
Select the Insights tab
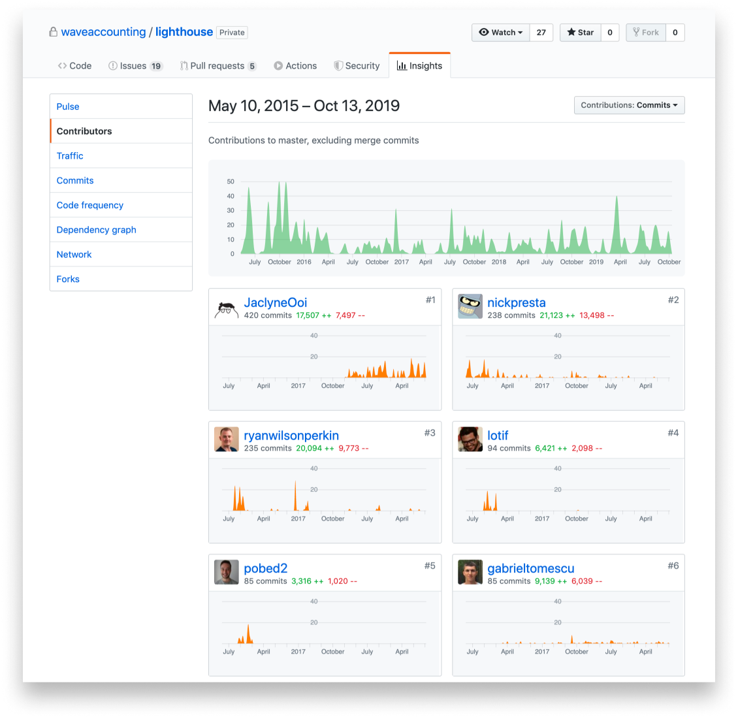point(419,66)
